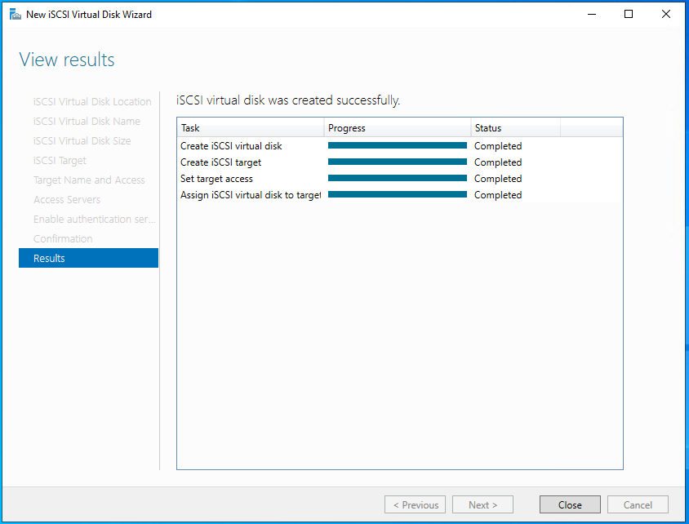Switch to the iSCSI Virtual Disk Size step
The height and width of the screenshot is (524, 689).
(x=82, y=141)
